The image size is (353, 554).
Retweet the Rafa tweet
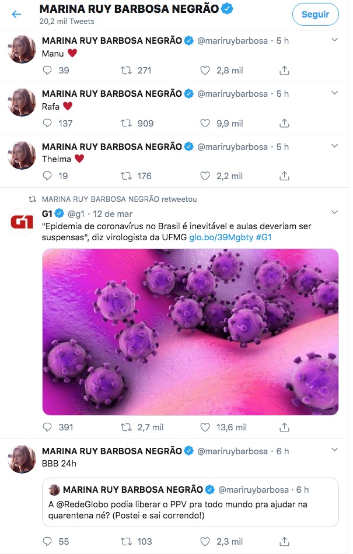(125, 123)
